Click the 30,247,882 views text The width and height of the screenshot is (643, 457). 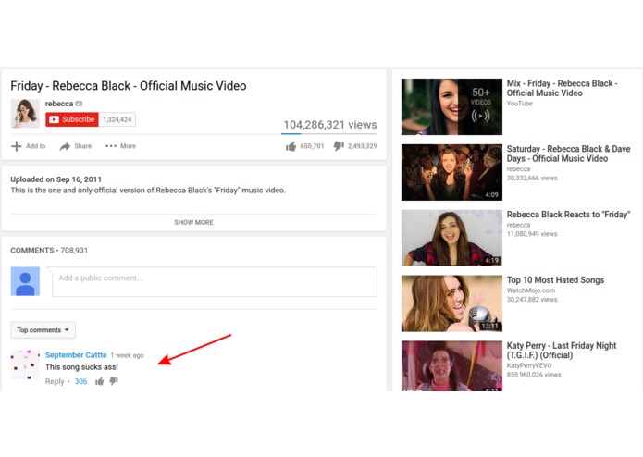coord(532,299)
